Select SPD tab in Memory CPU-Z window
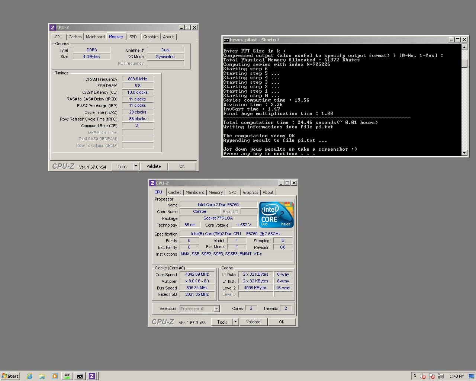476x381 pixels. [133, 37]
